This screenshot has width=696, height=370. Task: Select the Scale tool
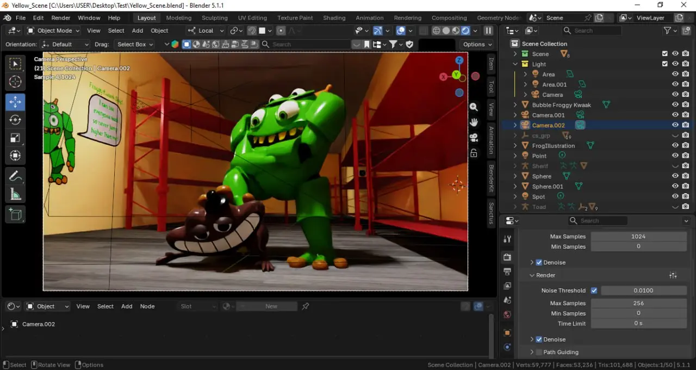click(x=15, y=138)
